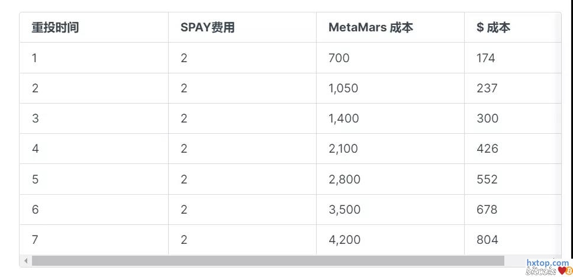
Task: Click the 3,500 MetaMars cost cell
Action: pos(344,210)
